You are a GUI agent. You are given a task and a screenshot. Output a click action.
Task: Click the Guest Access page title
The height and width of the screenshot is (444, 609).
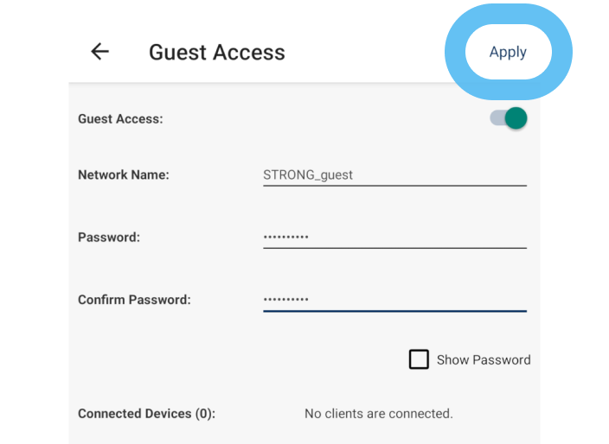click(216, 52)
